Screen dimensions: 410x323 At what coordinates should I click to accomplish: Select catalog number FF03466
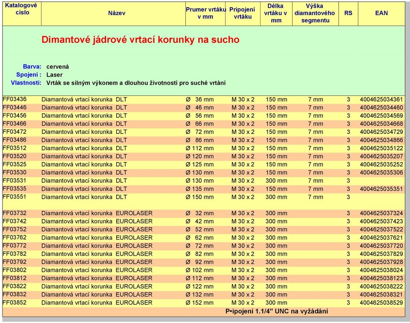tap(15, 124)
